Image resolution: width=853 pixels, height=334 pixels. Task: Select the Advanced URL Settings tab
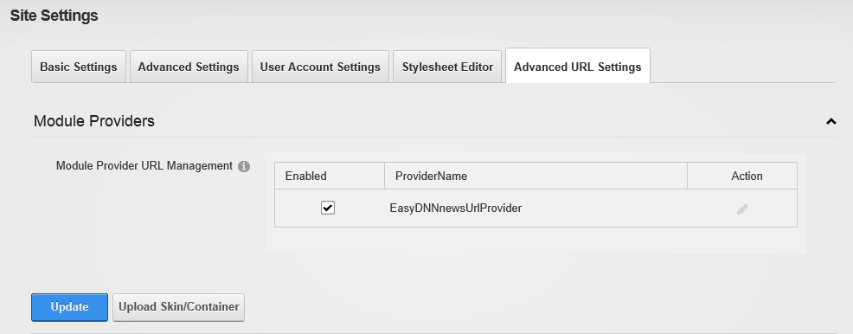coord(578,66)
